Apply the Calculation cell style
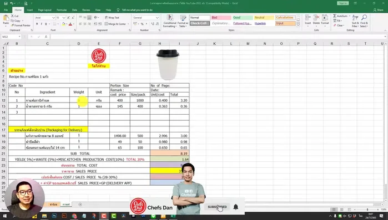388x220 pixels. [285, 18]
